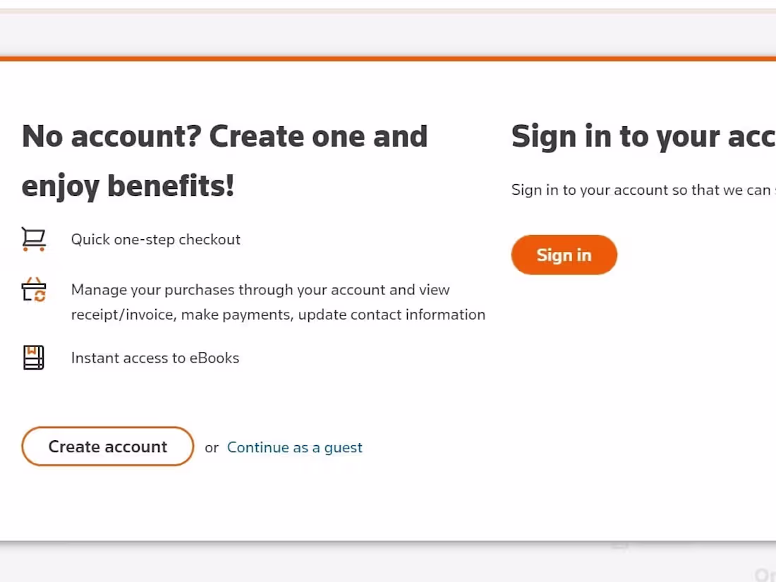Click the word or between account options
Viewport: 776px width, 582px height.
click(211, 448)
